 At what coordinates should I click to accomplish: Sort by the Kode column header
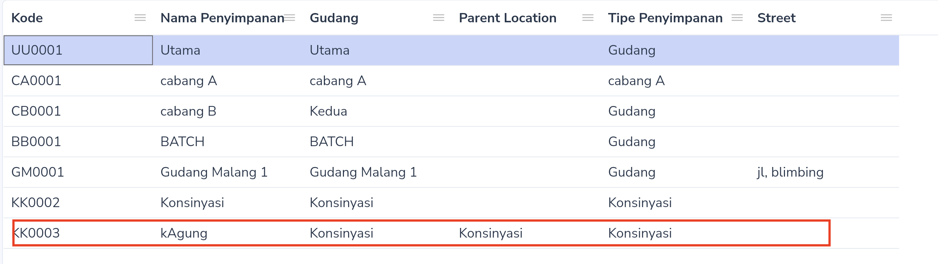point(27,18)
